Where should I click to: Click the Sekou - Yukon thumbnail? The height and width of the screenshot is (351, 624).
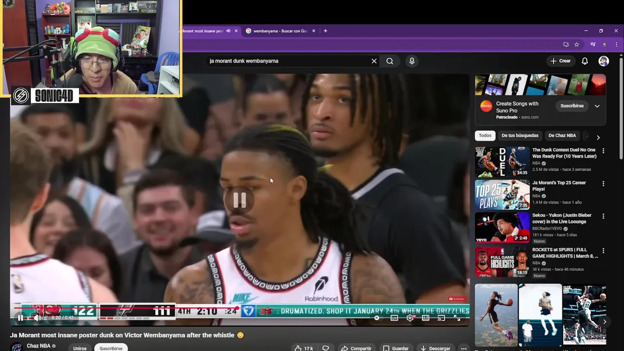[x=502, y=227]
